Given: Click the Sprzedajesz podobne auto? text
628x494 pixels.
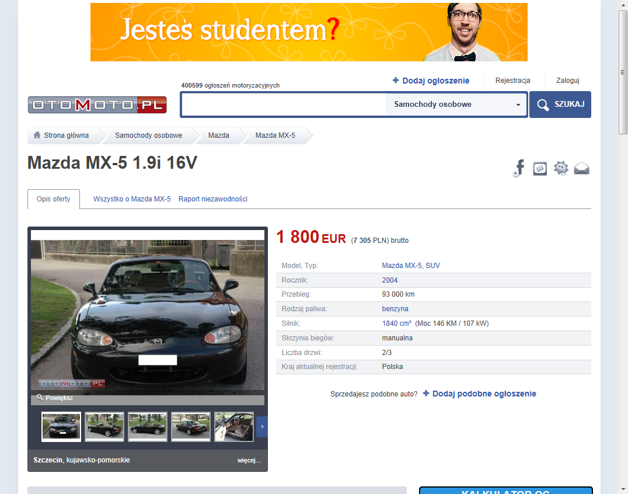Looking at the screenshot, I should pos(374,394).
